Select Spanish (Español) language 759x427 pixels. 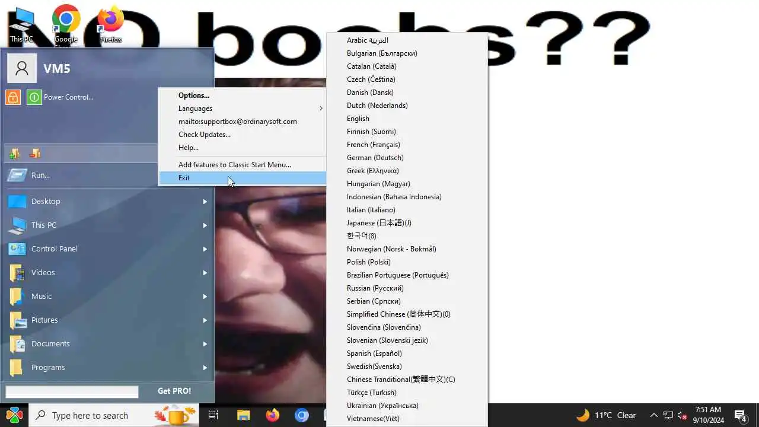coord(407,353)
